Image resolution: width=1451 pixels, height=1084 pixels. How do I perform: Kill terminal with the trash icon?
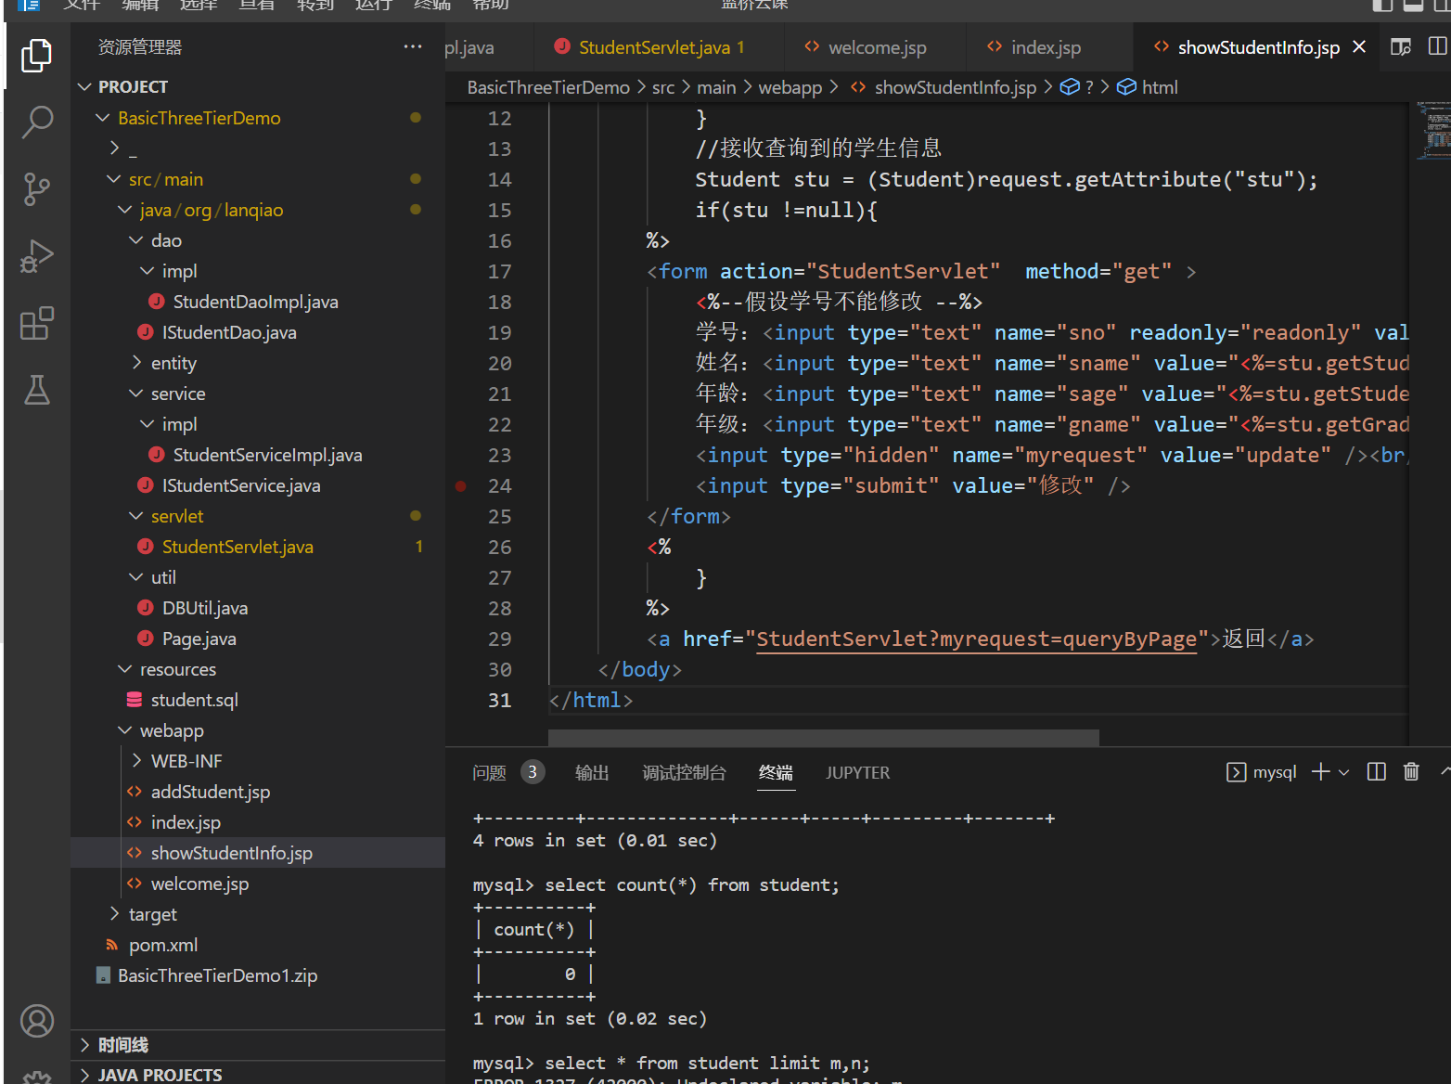1411,772
